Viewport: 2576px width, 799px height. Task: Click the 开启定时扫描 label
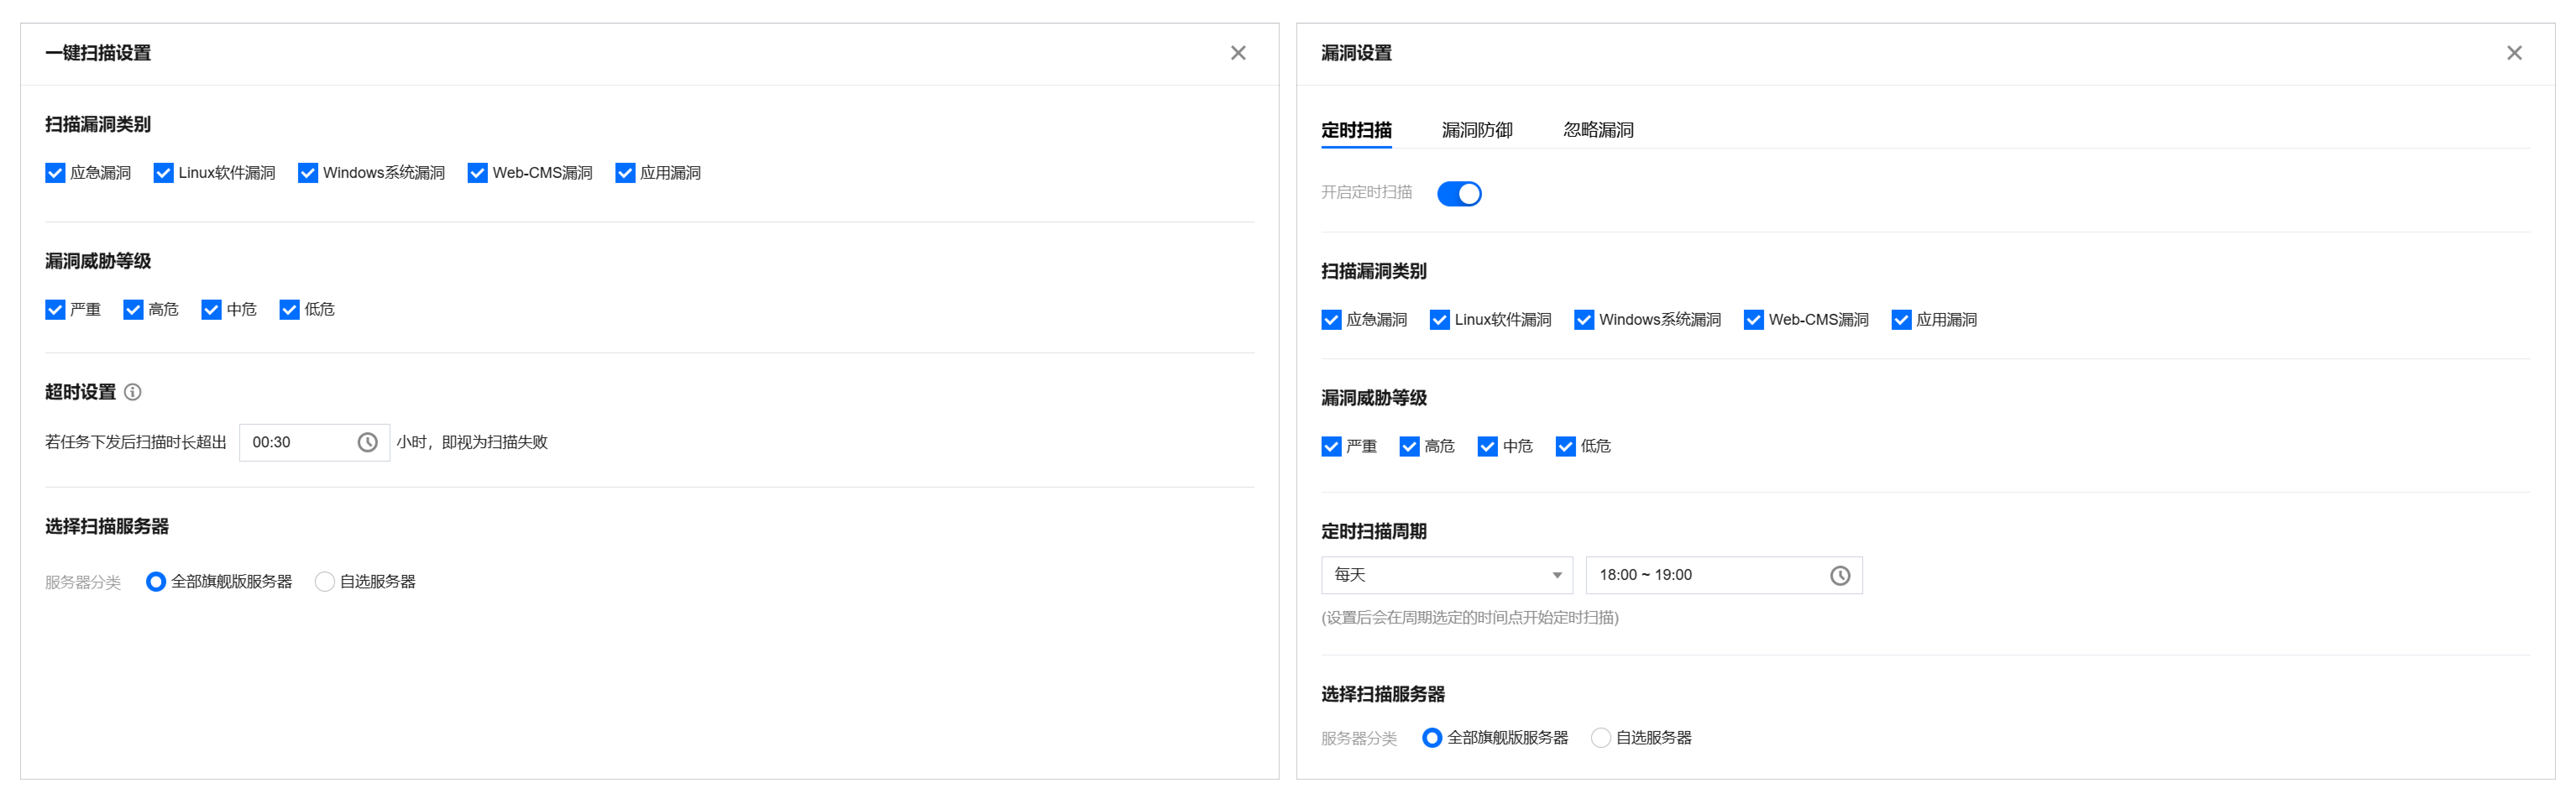1367,192
